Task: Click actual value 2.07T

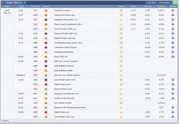Action: (x=133, y=10)
